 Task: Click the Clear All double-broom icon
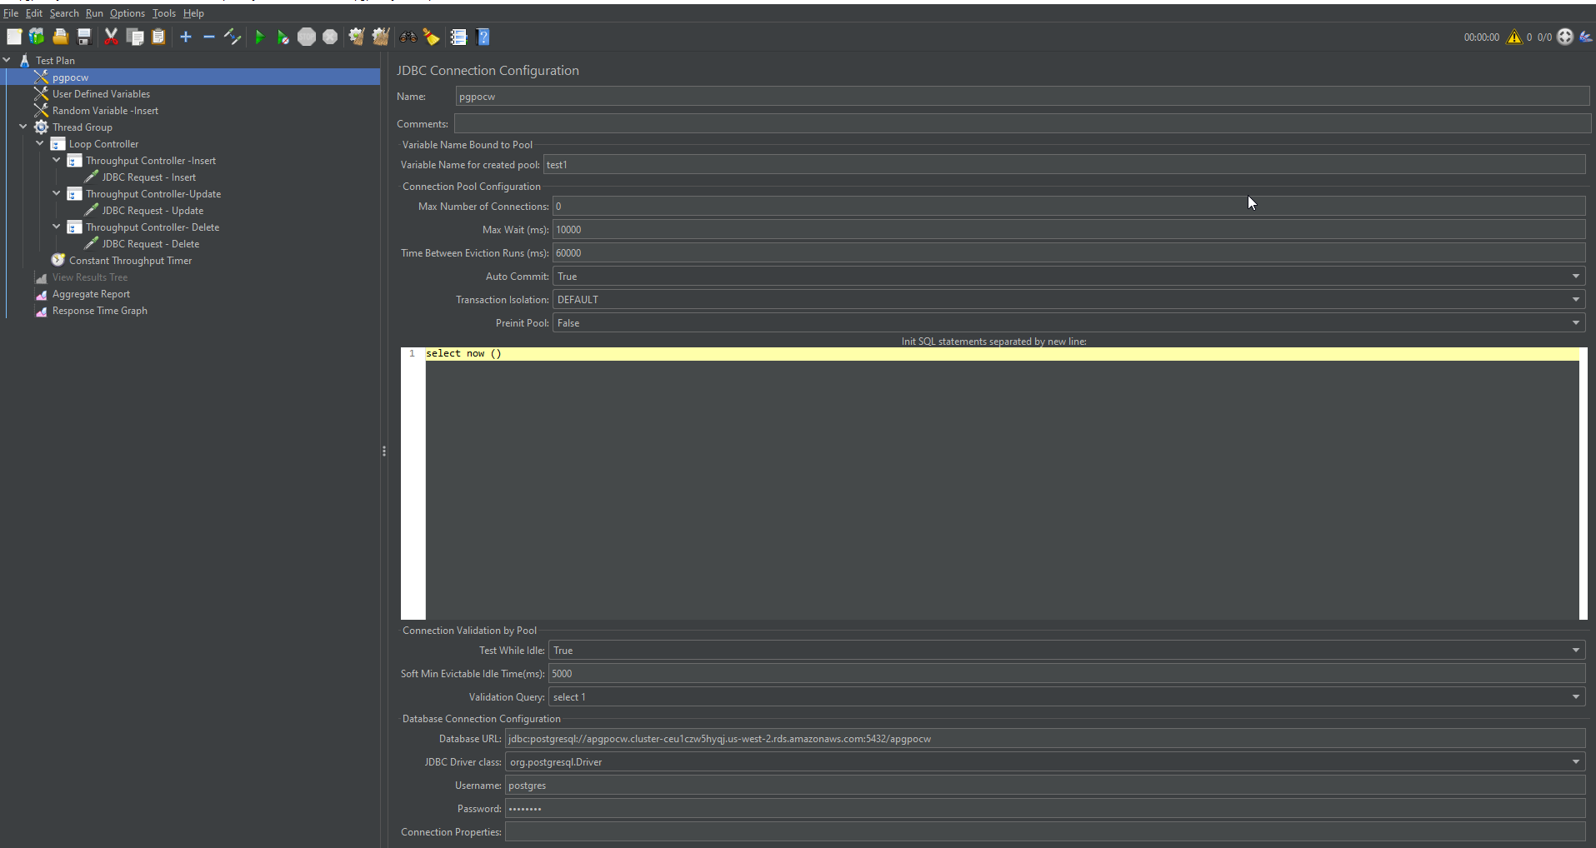[x=381, y=37]
